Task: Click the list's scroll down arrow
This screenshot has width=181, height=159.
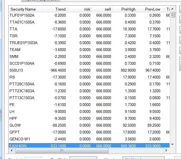Action: (173, 144)
